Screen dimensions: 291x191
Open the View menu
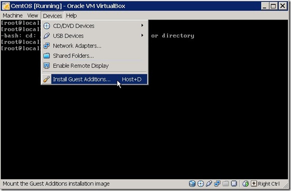(x=33, y=15)
